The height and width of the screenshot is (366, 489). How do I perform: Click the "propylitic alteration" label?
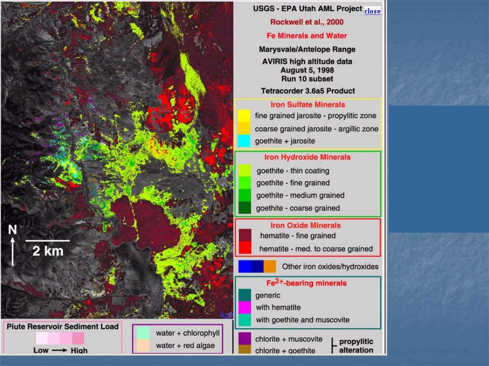(356, 346)
